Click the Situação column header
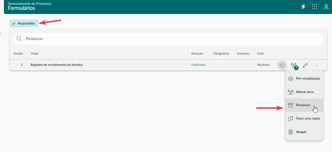The width and height of the screenshot is (332, 152). click(197, 54)
